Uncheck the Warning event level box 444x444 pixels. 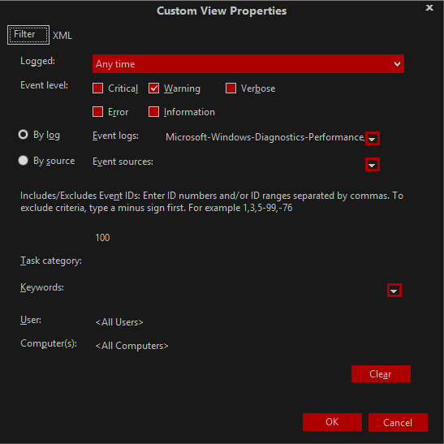pos(153,88)
